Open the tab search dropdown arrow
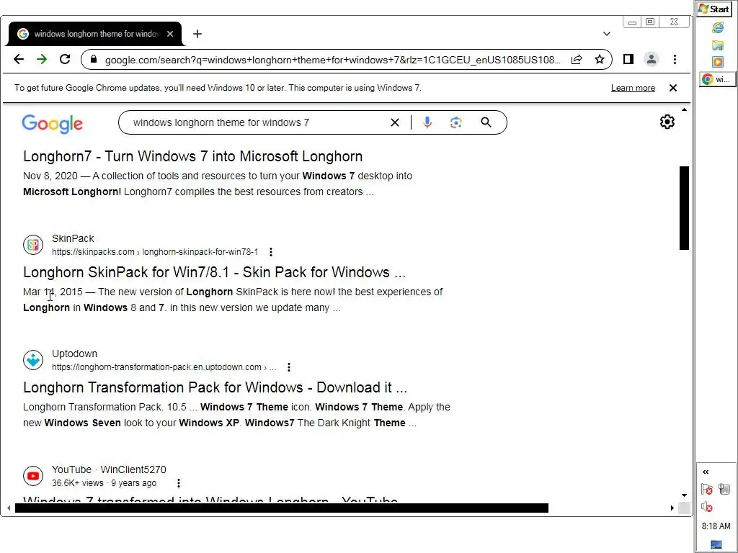The height and width of the screenshot is (553, 738). coord(607,34)
